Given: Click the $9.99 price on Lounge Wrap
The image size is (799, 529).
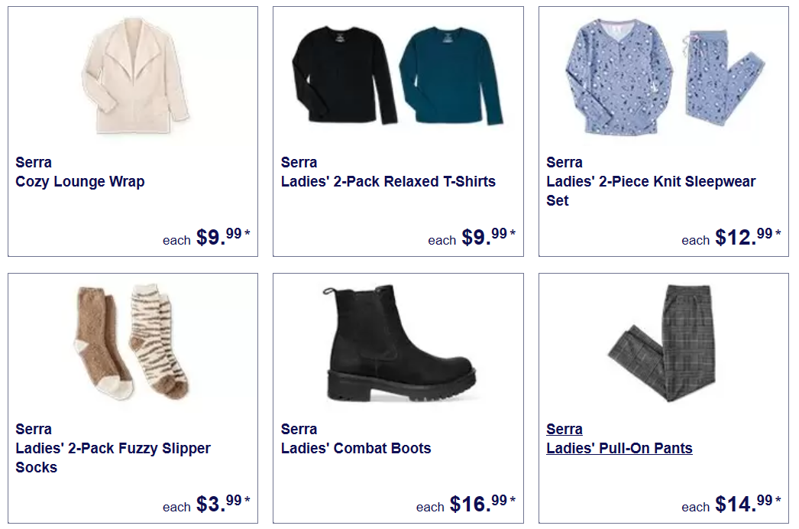Looking at the screenshot, I should pyautogui.click(x=223, y=237).
